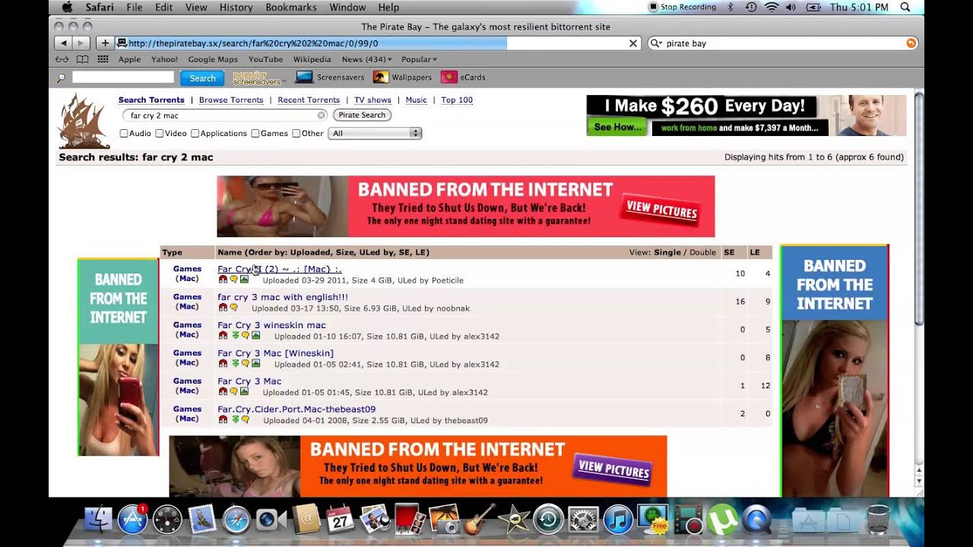
Task: Click the Pirate Search button
Action: 362,115
